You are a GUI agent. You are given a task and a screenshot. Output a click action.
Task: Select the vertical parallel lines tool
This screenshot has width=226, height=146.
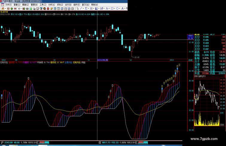(91, 8)
